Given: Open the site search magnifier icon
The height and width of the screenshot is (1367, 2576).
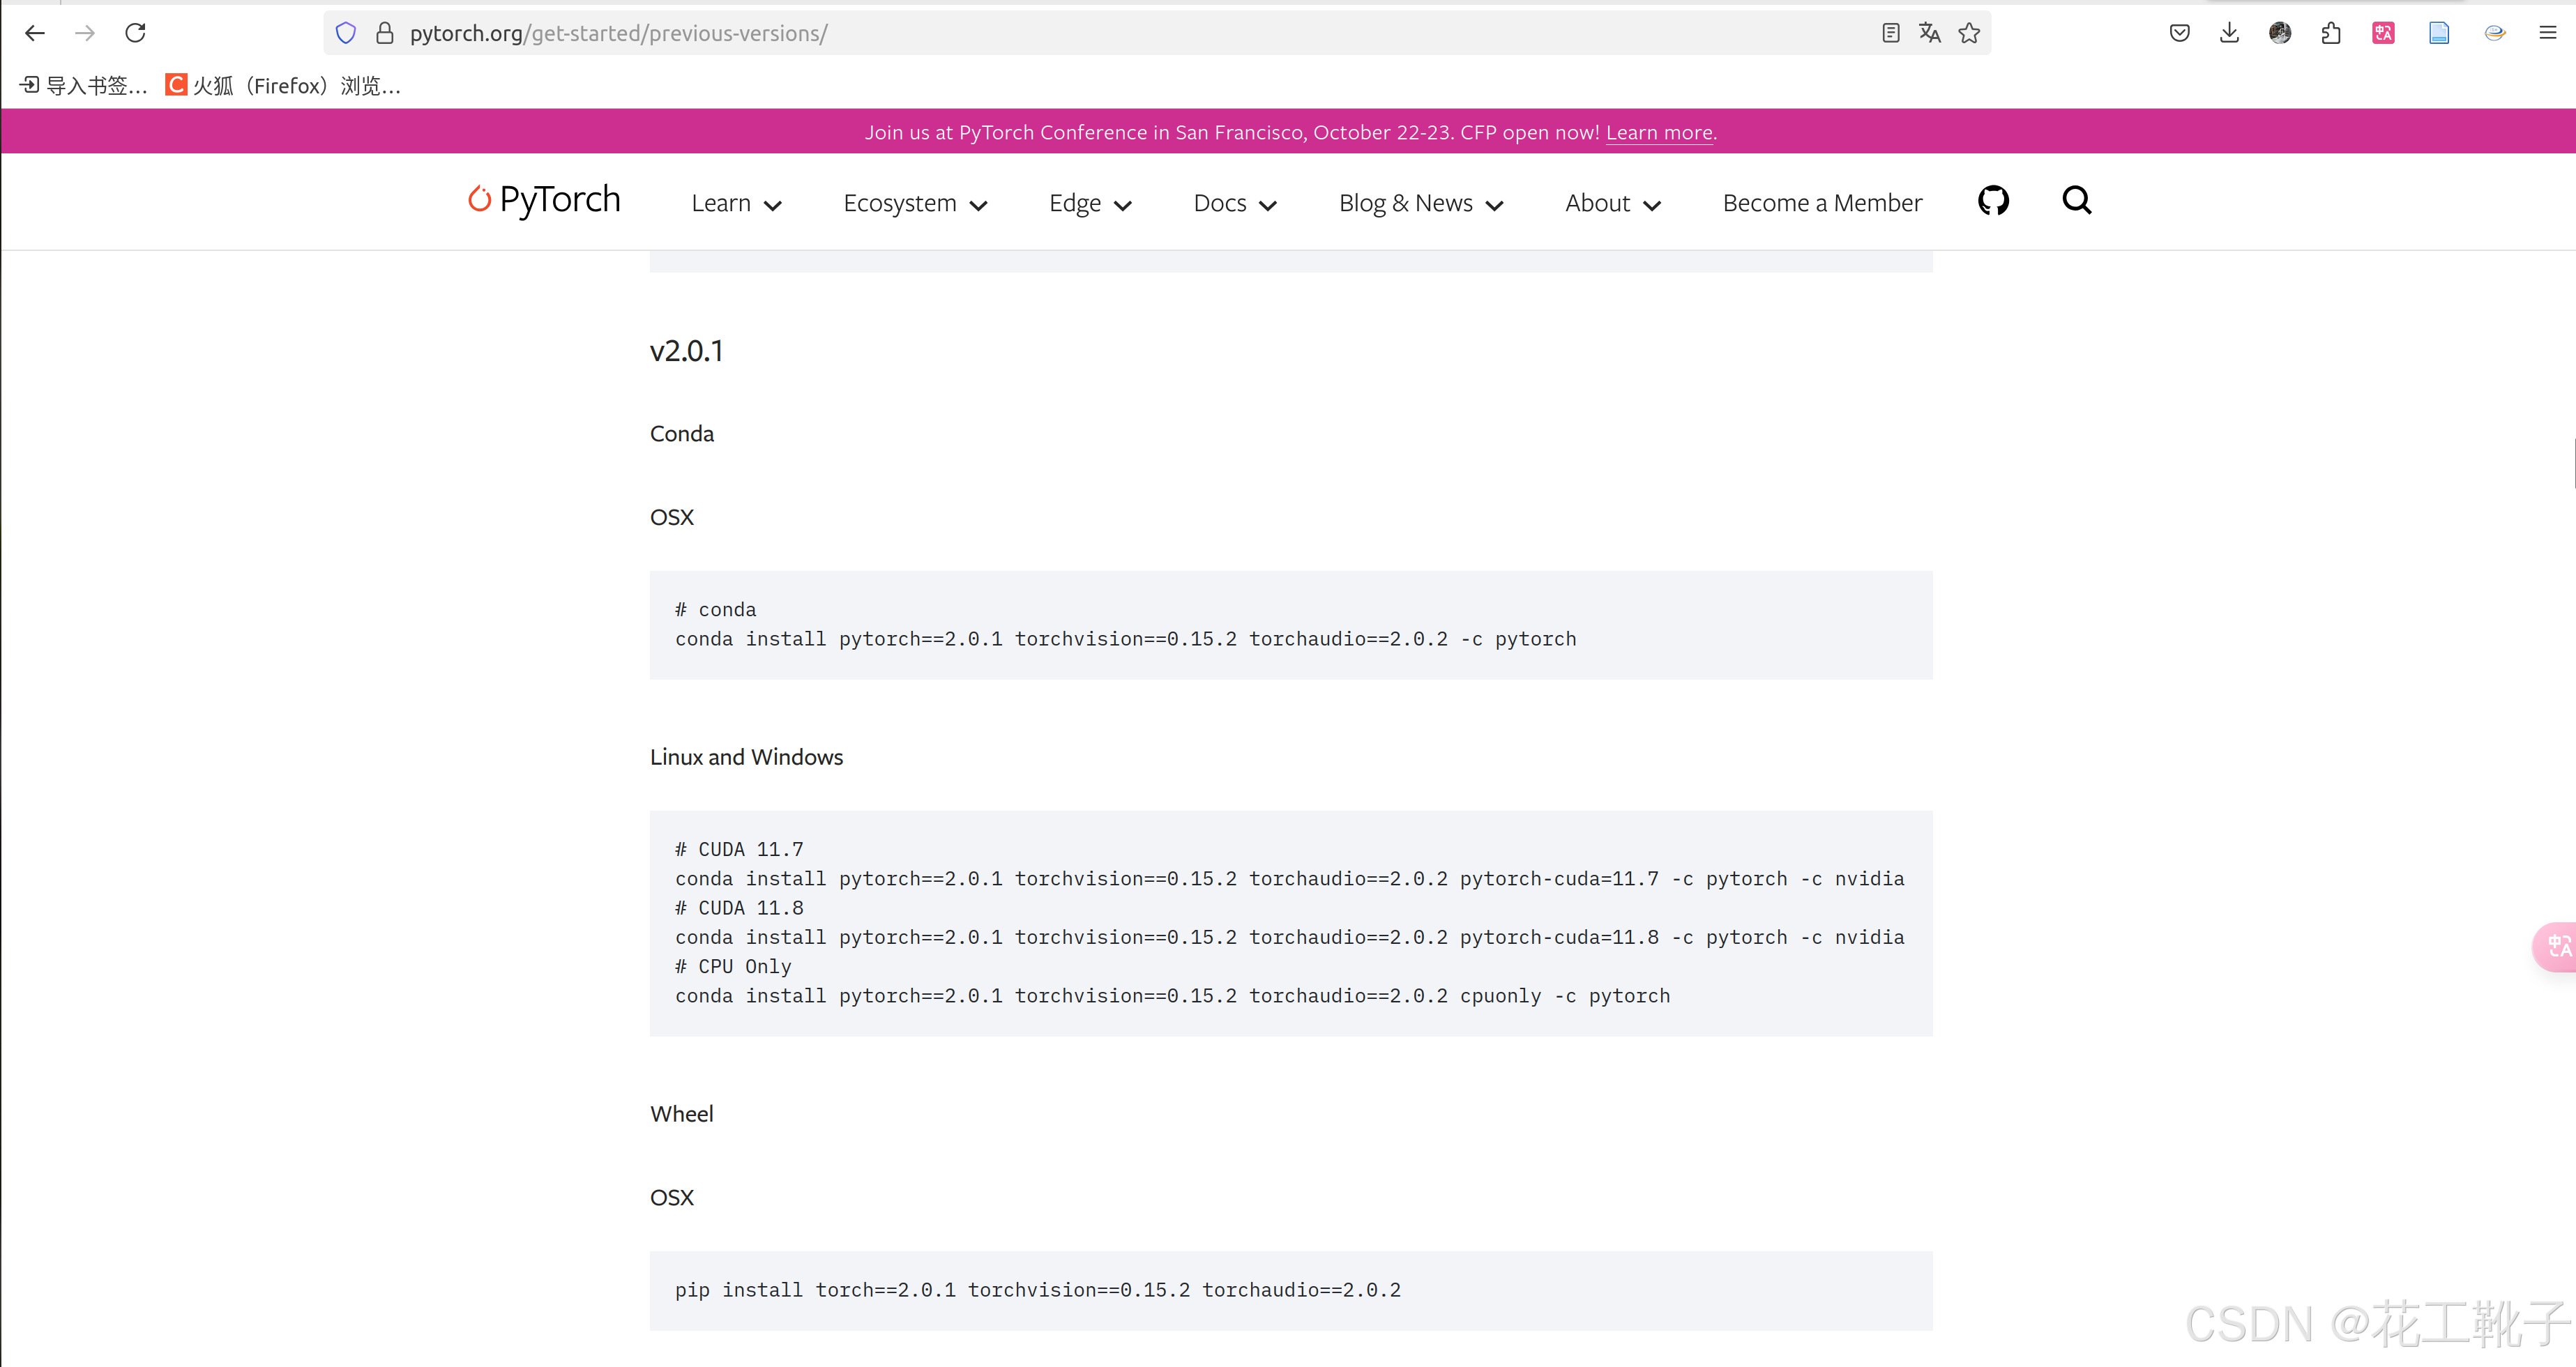Looking at the screenshot, I should click(2076, 201).
